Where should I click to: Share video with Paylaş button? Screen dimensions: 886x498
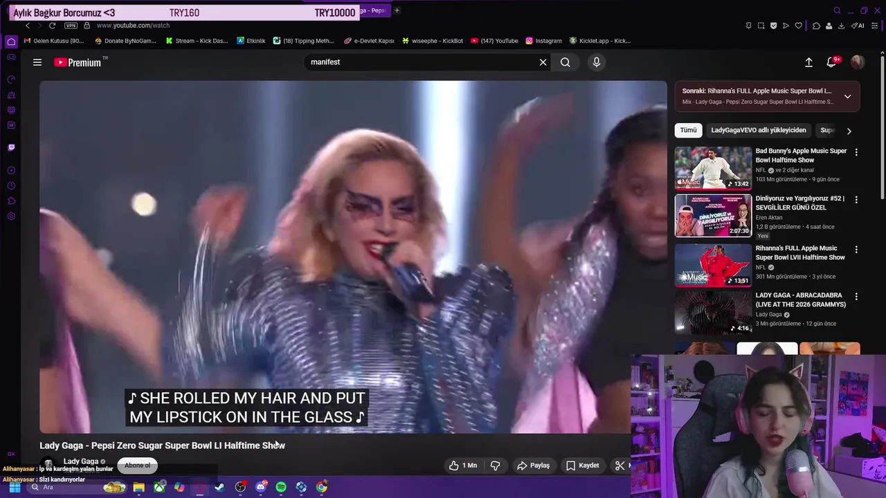click(533, 465)
